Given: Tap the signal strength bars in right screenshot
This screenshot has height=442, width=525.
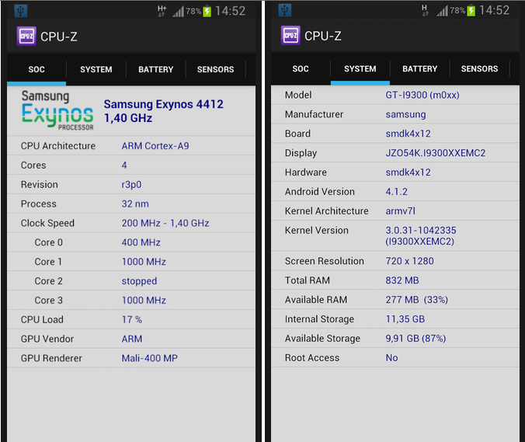Looking at the screenshot, I should 443,11.
